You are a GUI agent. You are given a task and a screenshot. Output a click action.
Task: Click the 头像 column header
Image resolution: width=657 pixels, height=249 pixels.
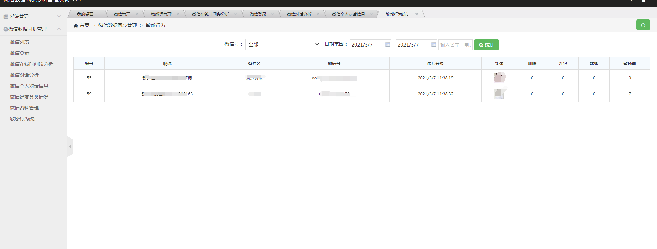click(499, 63)
